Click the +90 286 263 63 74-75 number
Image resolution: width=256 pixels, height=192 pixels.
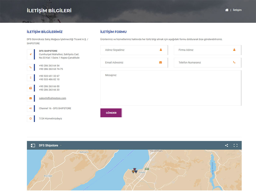click(51, 69)
